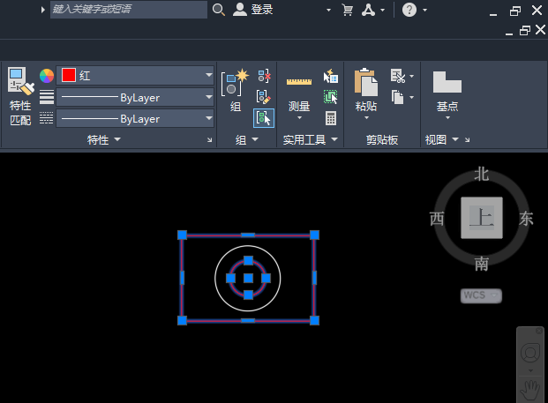Click the rectangle's top-left corner grip
This screenshot has width=548, height=403.
(x=182, y=235)
